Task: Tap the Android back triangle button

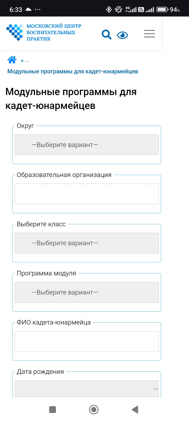Action: coord(135,409)
